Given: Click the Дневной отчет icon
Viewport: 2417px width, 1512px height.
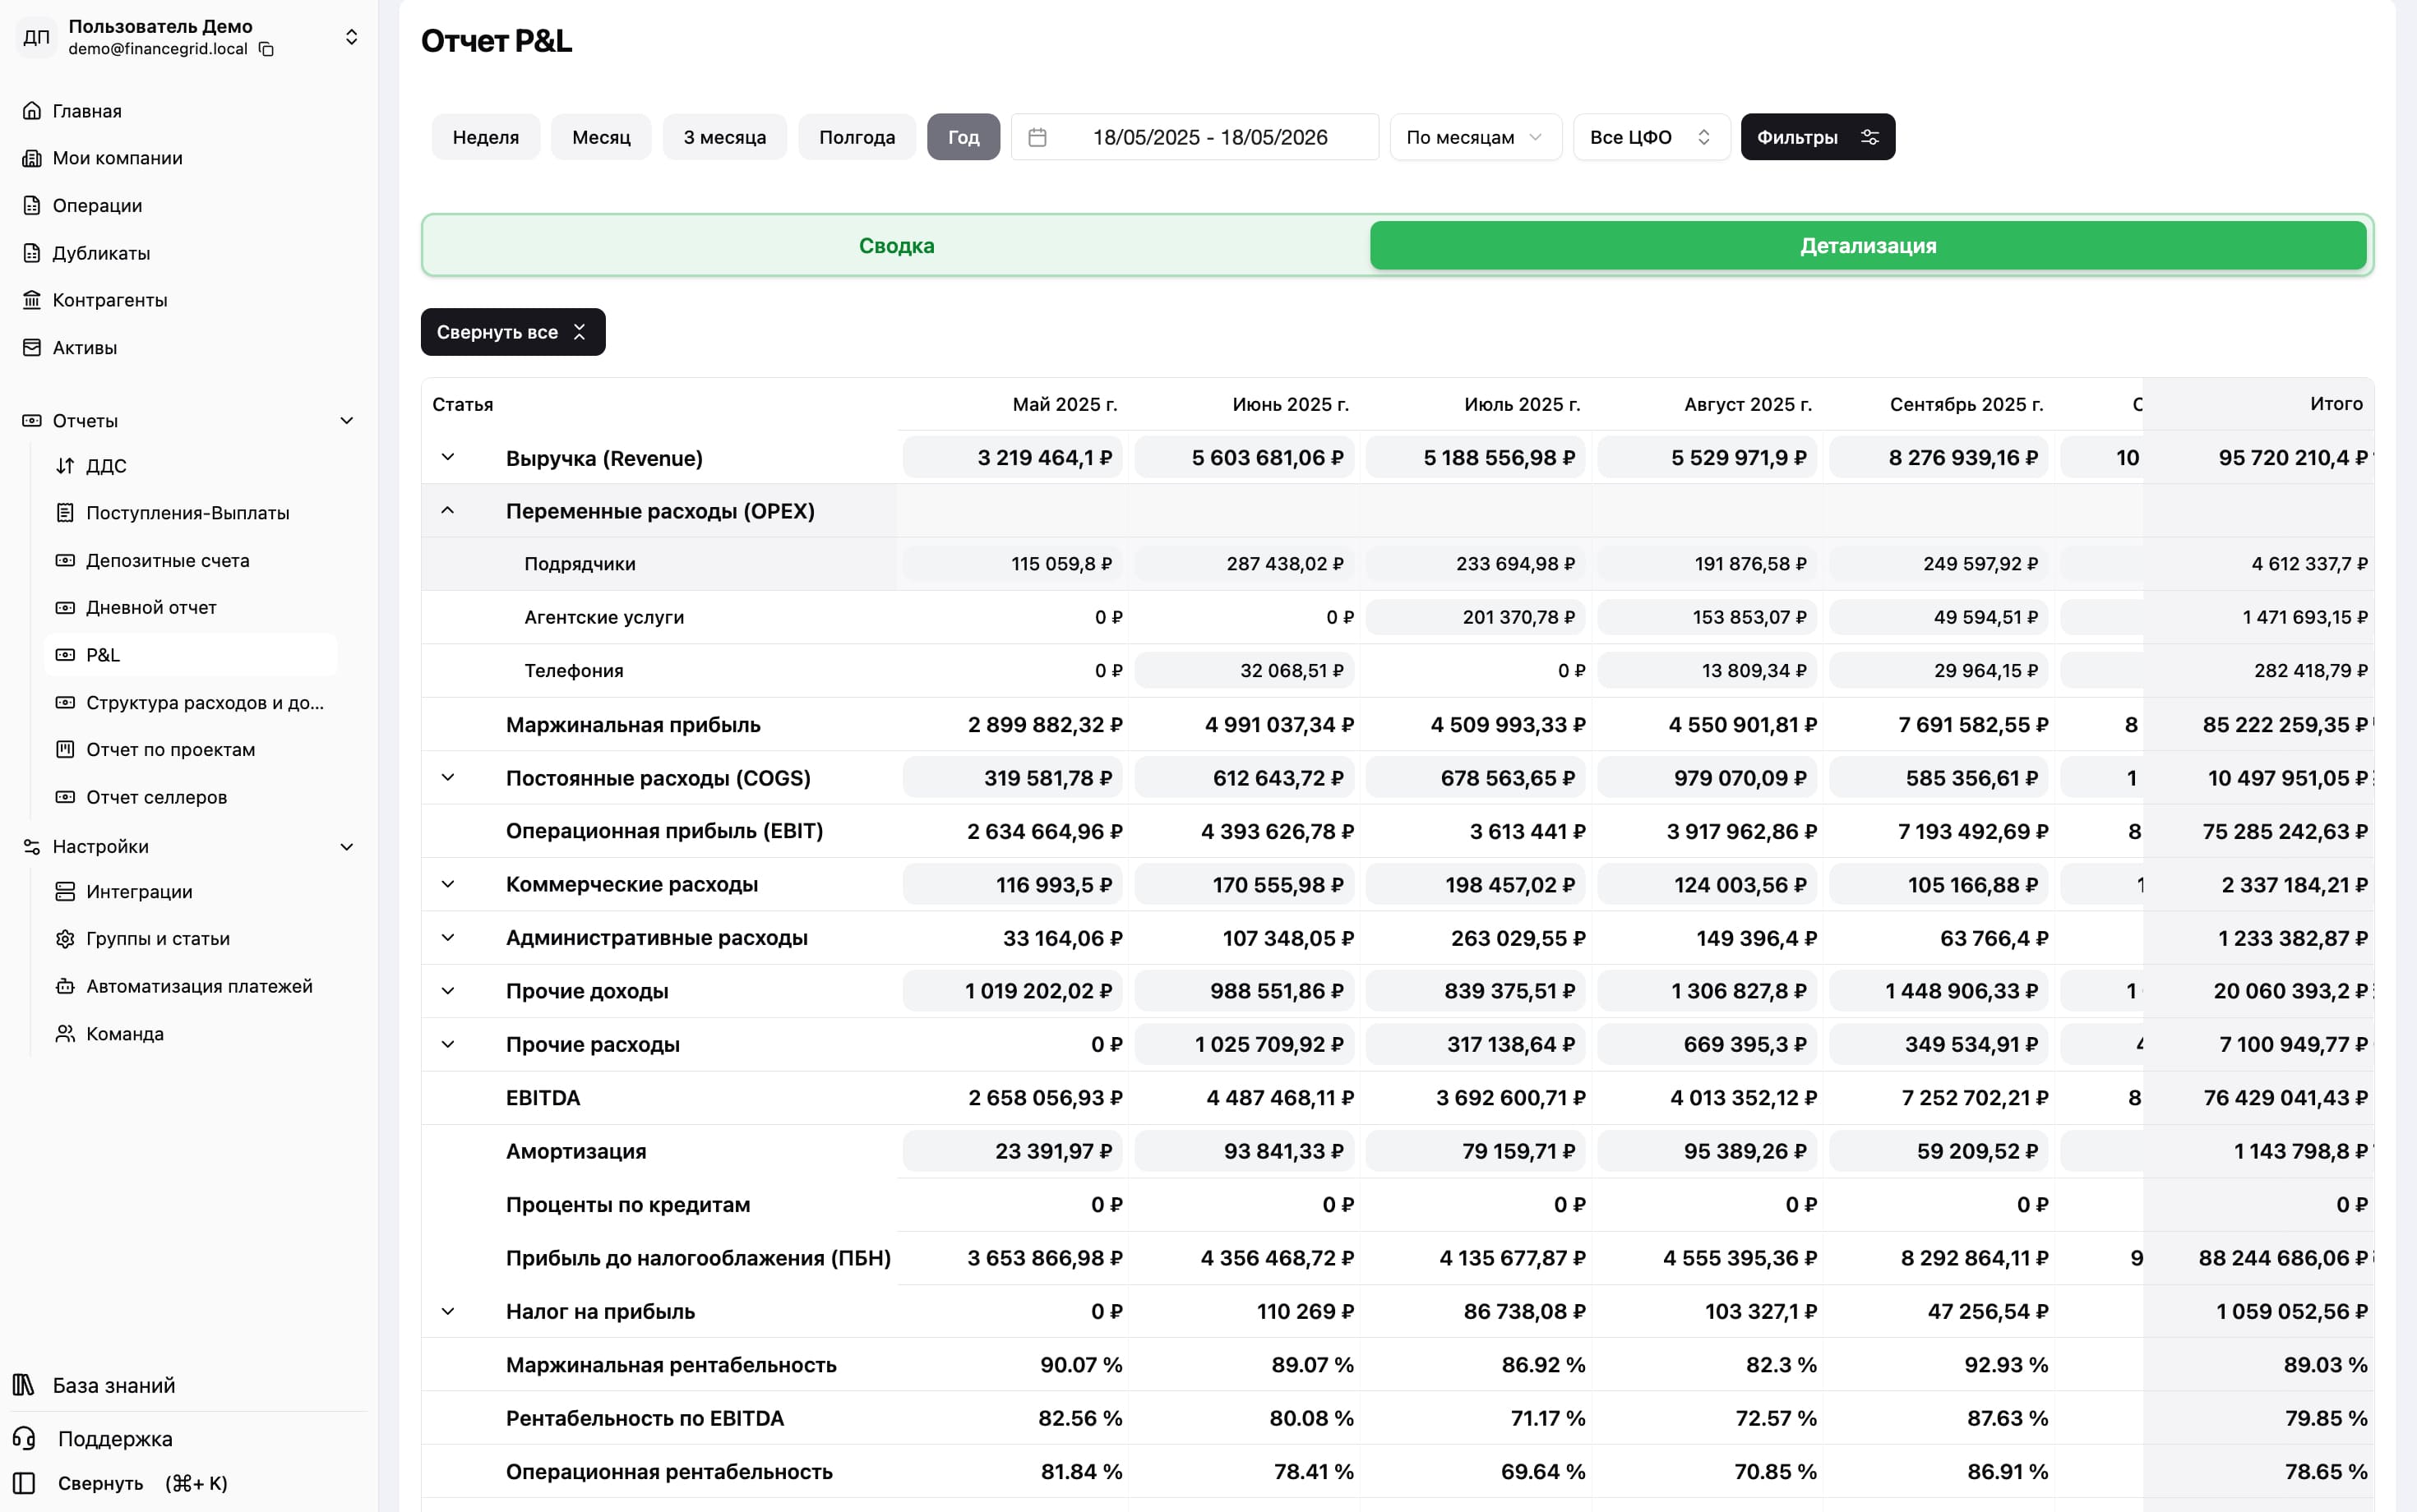Looking at the screenshot, I should [65, 607].
